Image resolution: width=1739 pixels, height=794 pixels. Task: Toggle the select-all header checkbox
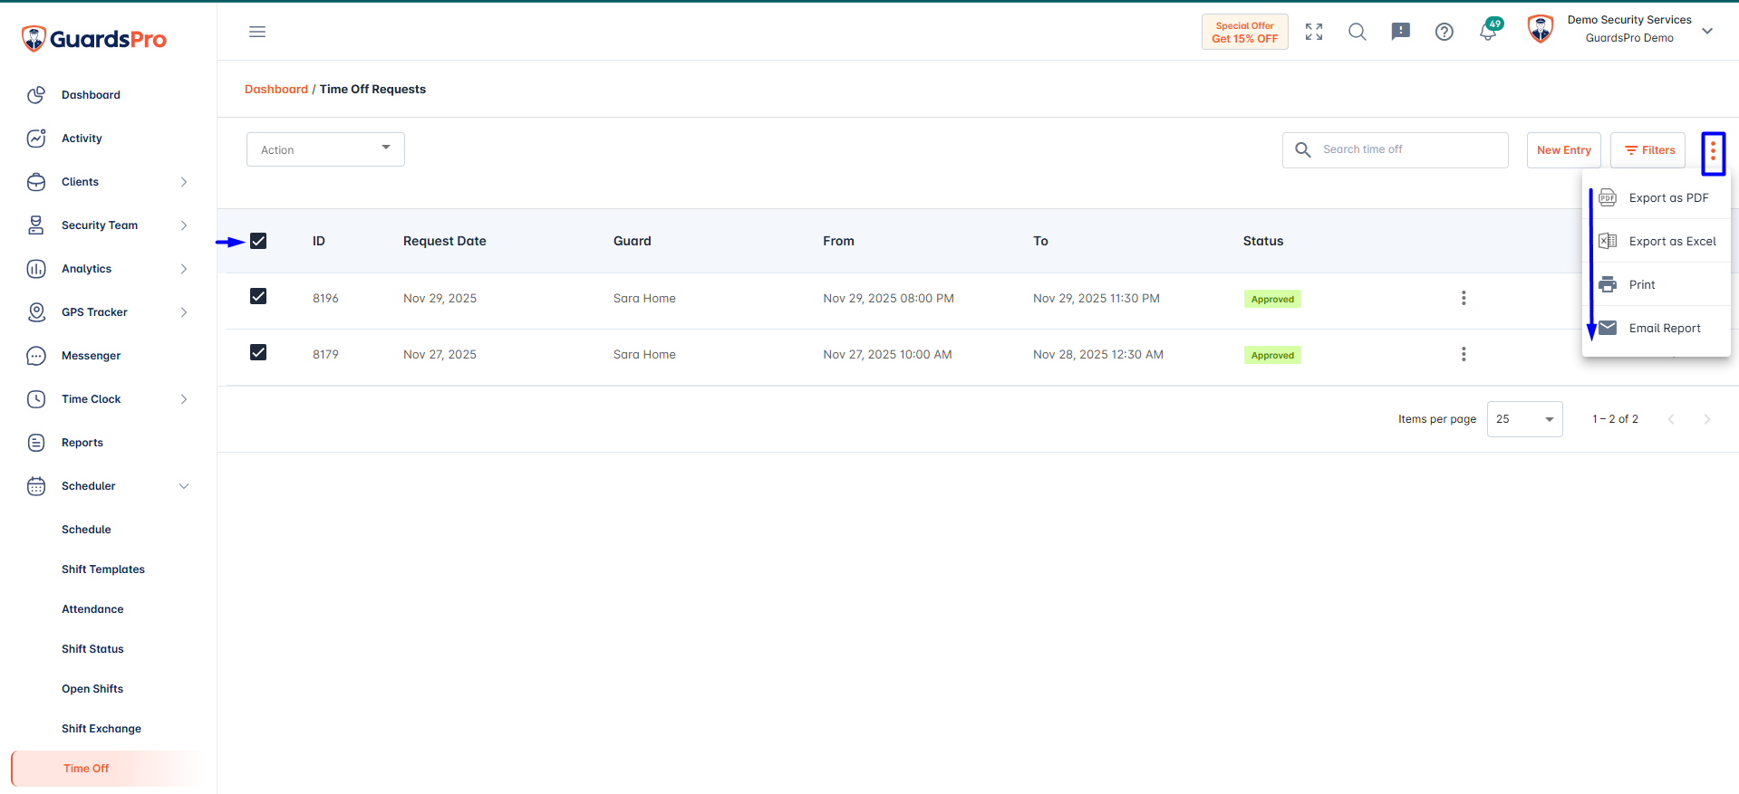pyautogui.click(x=258, y=241)
